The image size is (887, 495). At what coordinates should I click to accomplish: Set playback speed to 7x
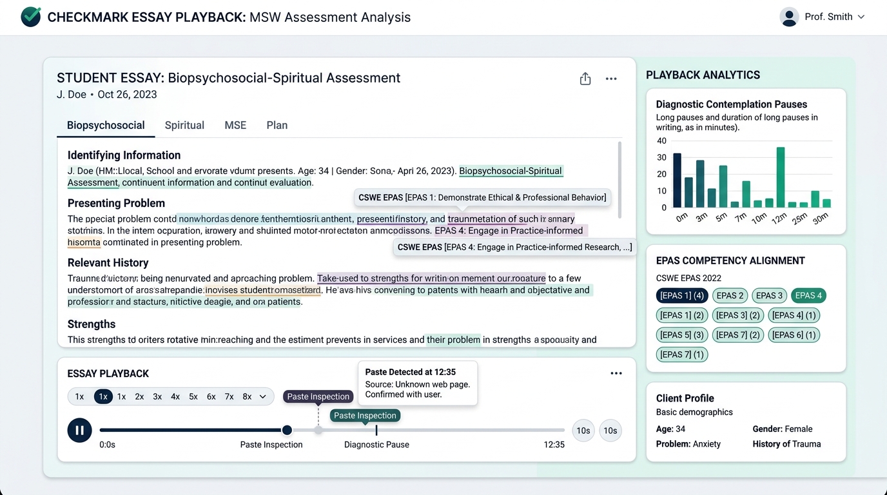point(229,396)
